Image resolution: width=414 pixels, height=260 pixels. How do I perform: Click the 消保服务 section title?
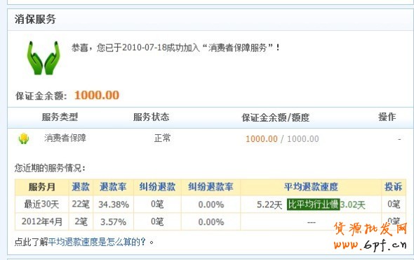(35, 19)
